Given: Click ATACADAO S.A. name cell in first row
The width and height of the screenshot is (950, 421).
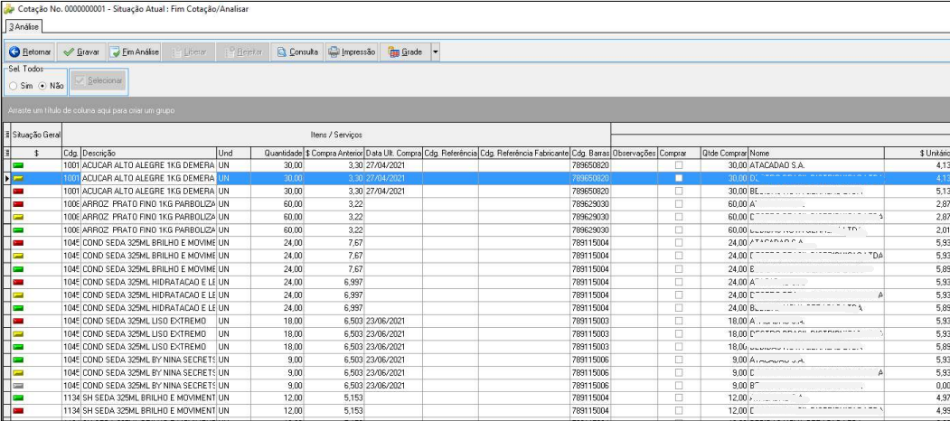Looking at the screenshot, I should [816, 164].
